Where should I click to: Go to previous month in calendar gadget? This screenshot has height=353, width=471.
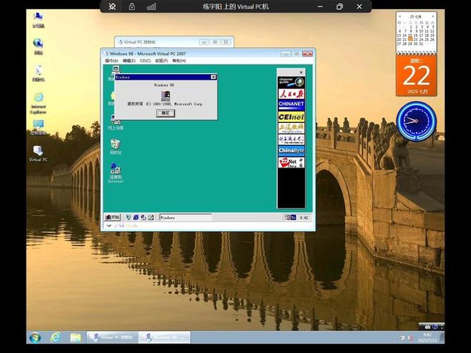[x=400, y=16]
